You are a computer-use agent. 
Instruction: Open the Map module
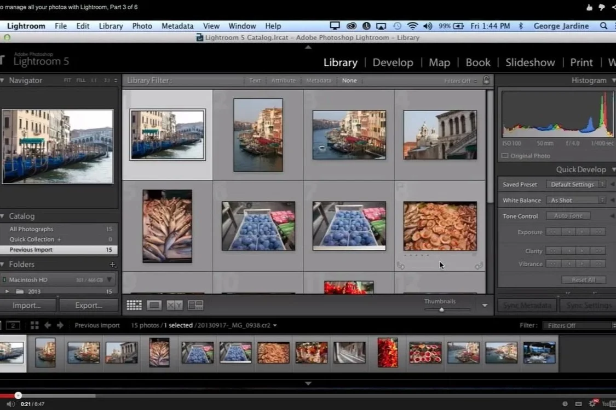[440, 62]
